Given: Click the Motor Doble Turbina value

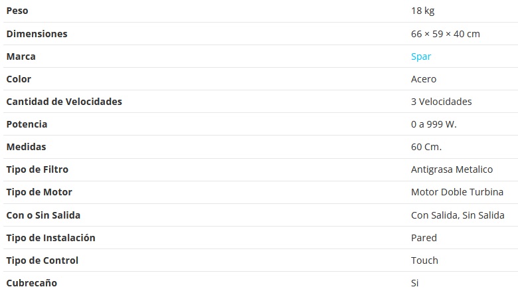Looking at the screenshot, I should [x=457, y=192].
